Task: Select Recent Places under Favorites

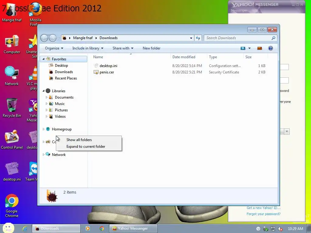Action: pos(66,78)
